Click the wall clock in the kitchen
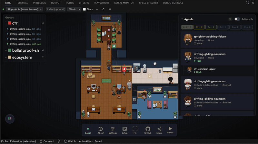 point(155,64)
